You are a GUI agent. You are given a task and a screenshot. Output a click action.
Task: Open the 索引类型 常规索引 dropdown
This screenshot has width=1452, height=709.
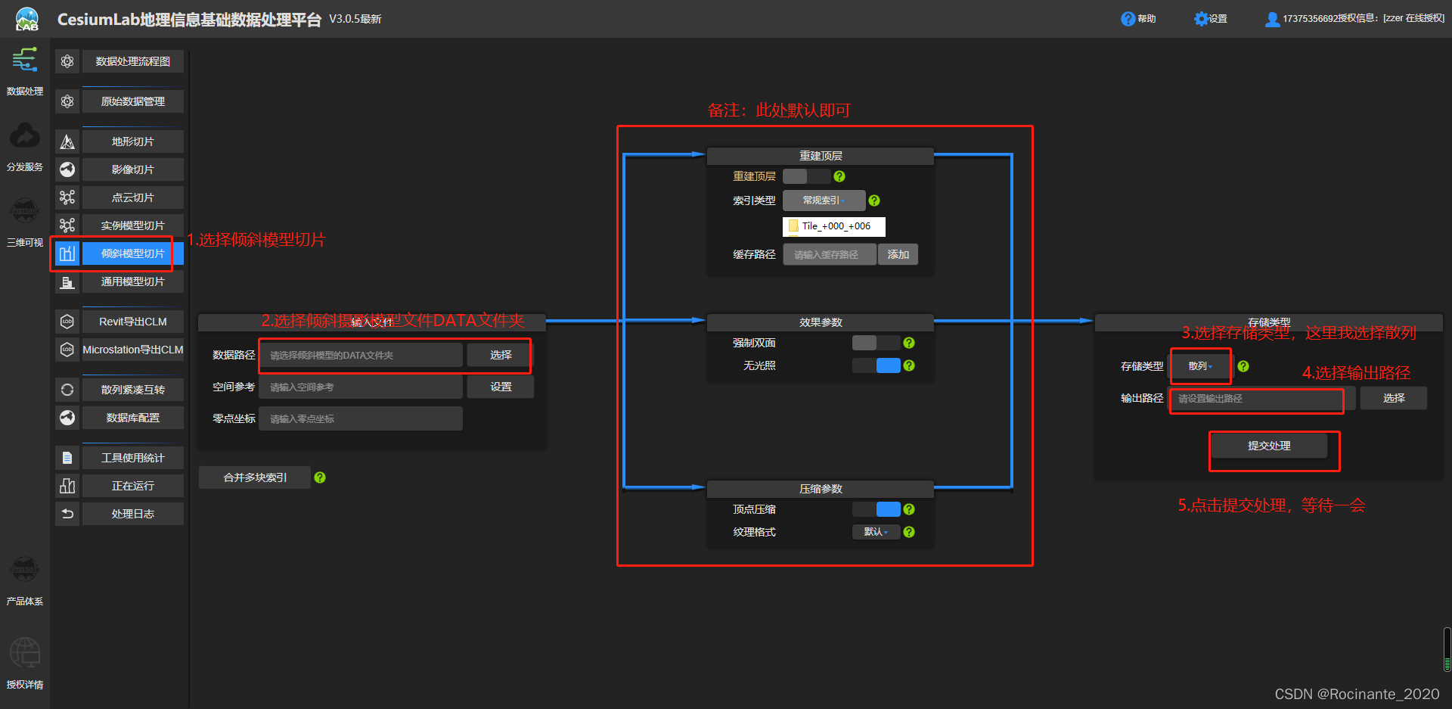coord(824,201)
